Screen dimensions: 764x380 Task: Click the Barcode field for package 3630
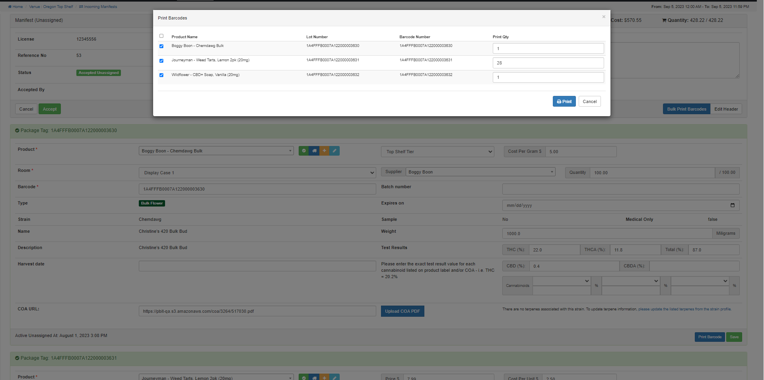point(257,189)
